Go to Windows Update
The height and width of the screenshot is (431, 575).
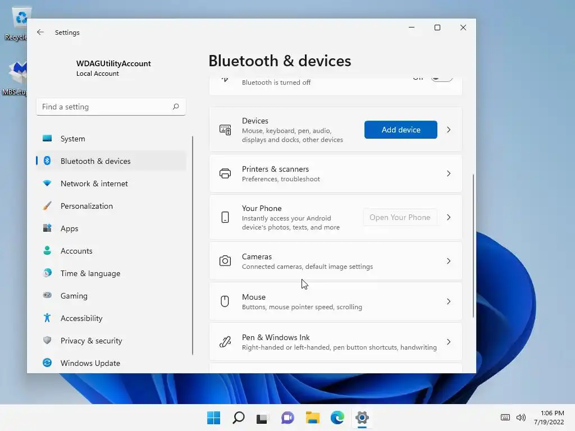(111, 363)
